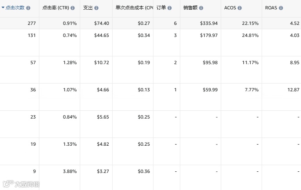Select the ACOS value 11.17% cell
Viewport: 301px width, 190px height.
(250, 63)
